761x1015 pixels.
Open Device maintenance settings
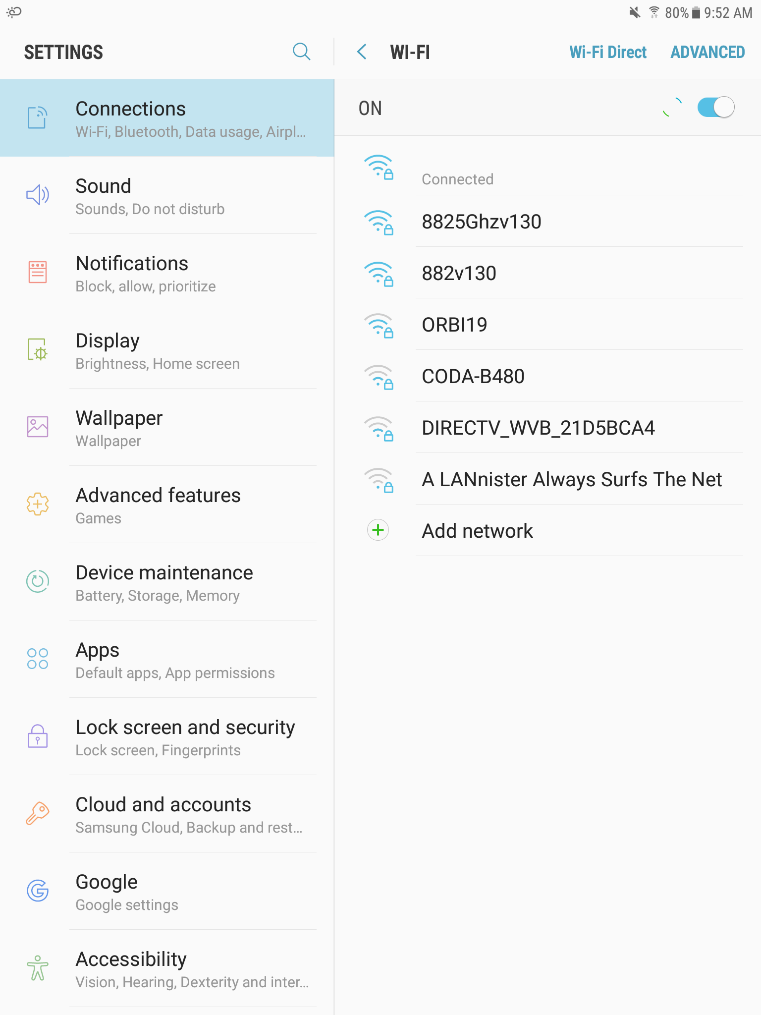(167, 582)
